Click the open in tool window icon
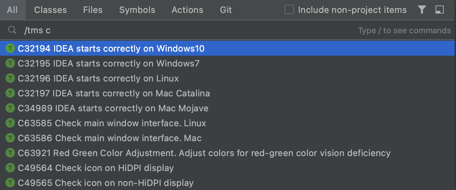 pos(440,10)
